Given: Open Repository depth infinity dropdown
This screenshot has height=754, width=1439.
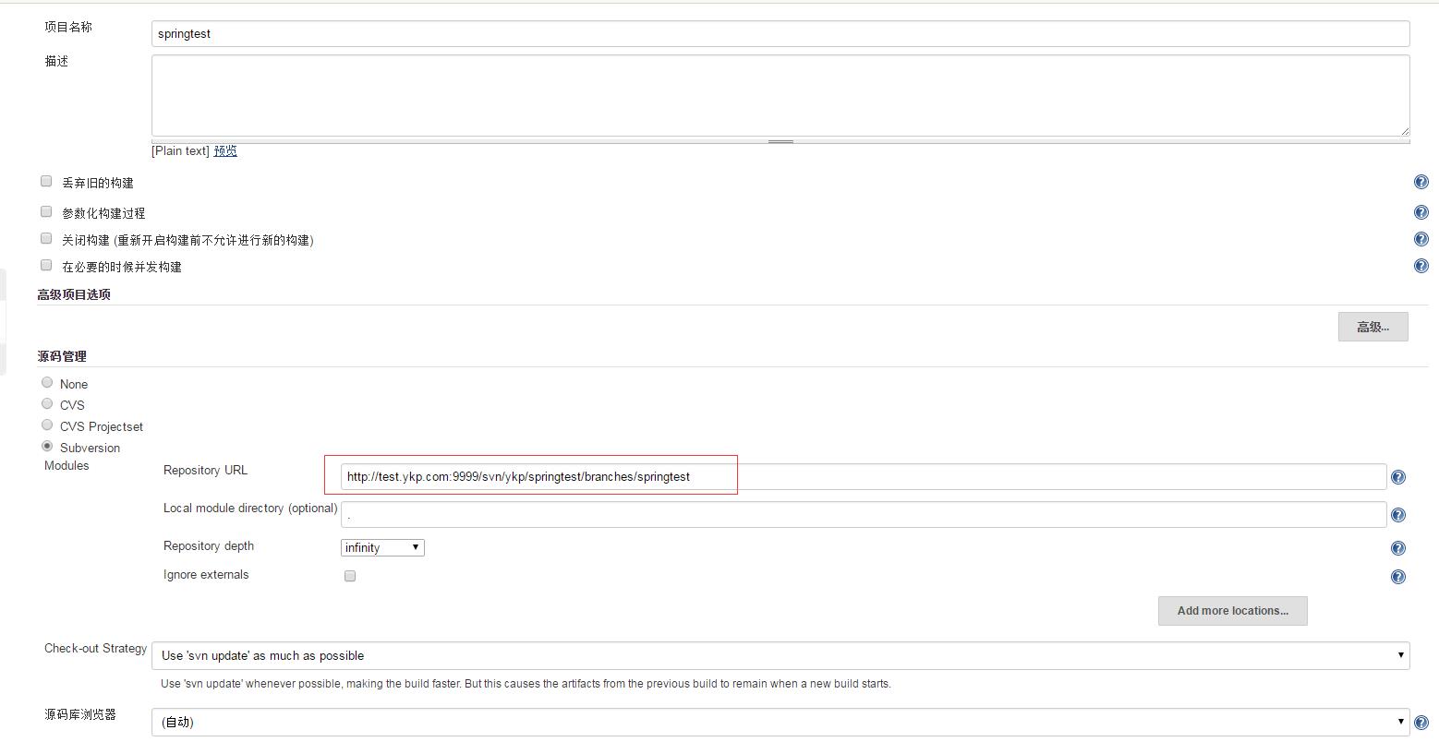Looking at the screenshot, I should coord(382,547).
